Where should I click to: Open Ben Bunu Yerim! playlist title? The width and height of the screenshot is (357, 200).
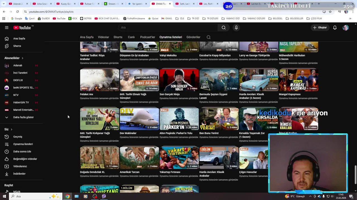click(209, 133)
